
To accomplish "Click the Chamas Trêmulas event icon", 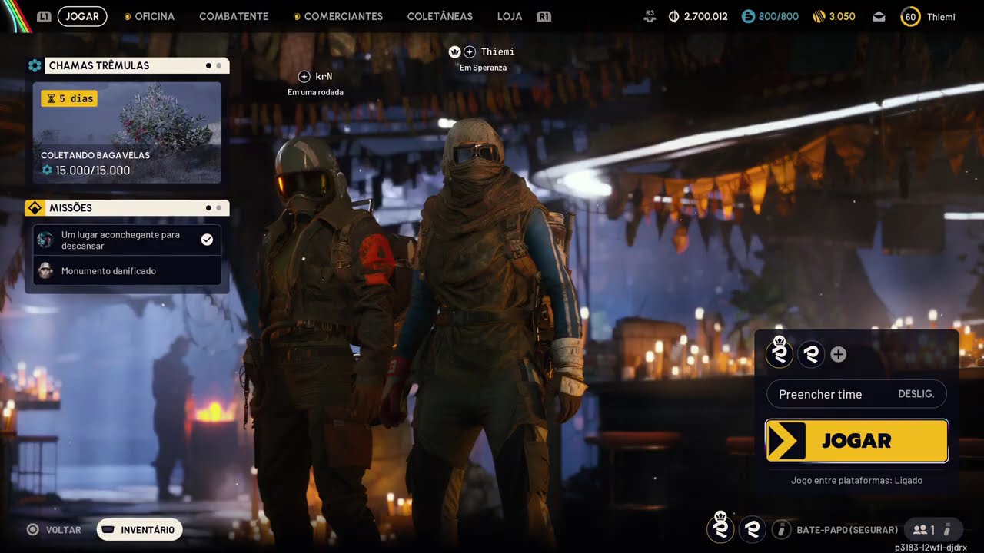I will pos(35,65).
